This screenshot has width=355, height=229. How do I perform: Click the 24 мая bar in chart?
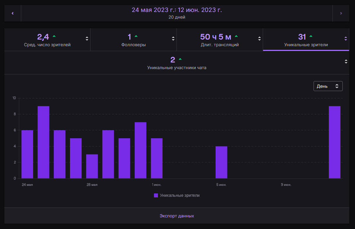pyautogui.click(x=28, y=154)
